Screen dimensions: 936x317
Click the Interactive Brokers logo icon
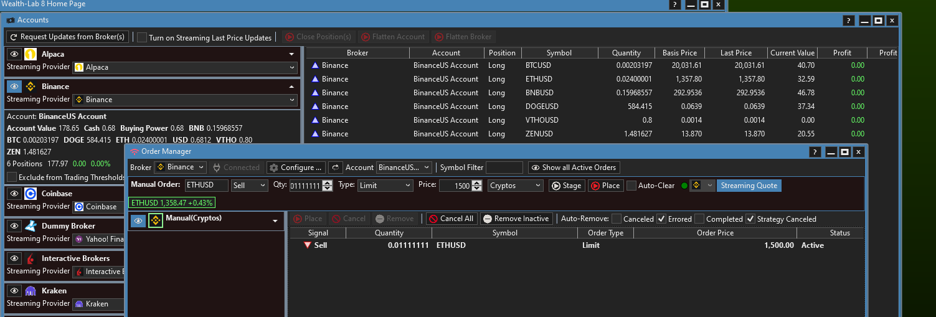[x=31, y=258]
